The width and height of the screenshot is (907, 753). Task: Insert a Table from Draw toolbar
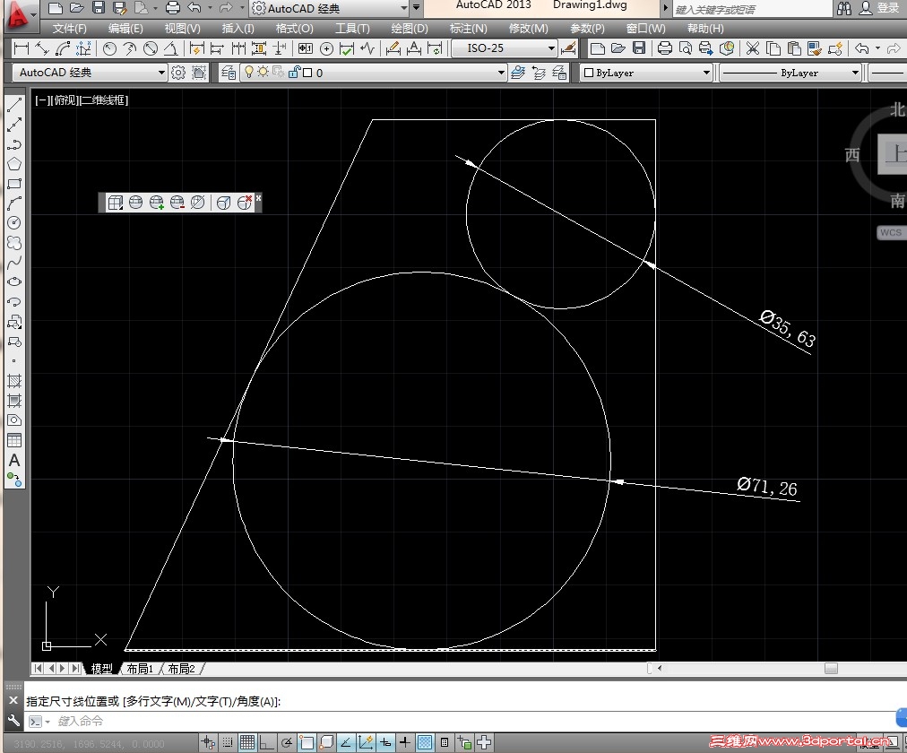pos(14,440)
